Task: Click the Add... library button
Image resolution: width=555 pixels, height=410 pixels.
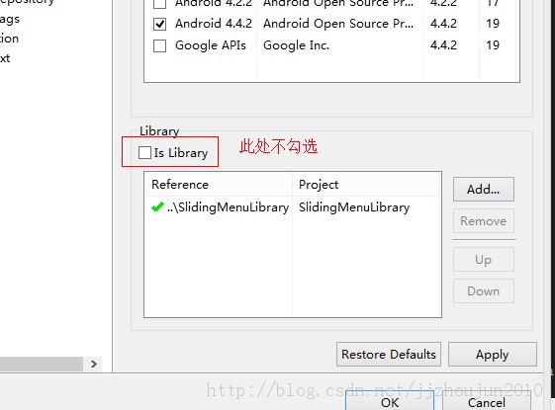Action: click(x=483, y=190)
